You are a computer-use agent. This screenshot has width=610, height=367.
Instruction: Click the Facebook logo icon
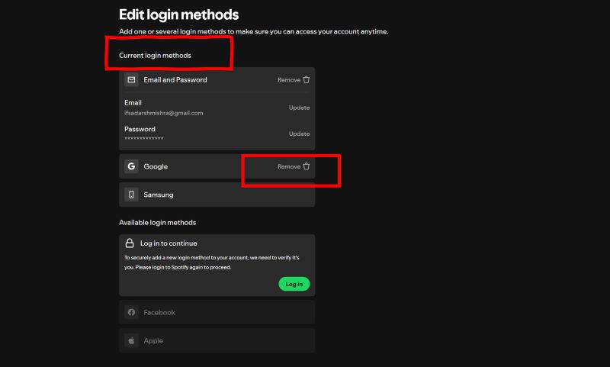[x=131, y=313]
